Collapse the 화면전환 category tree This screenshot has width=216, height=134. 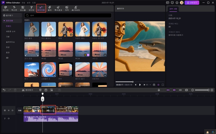(x=4, y=21)
